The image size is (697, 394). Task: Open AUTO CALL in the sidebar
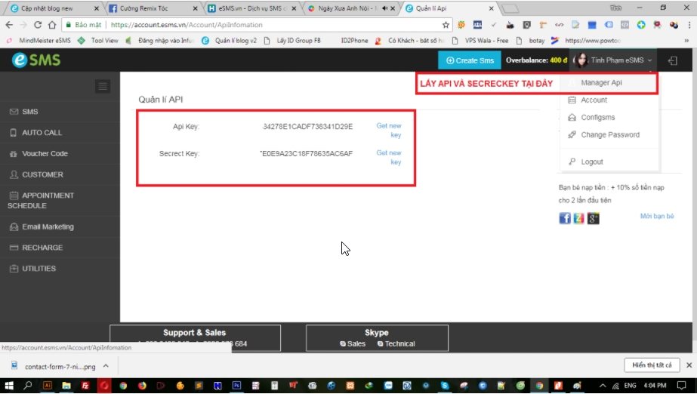point(42,133)
